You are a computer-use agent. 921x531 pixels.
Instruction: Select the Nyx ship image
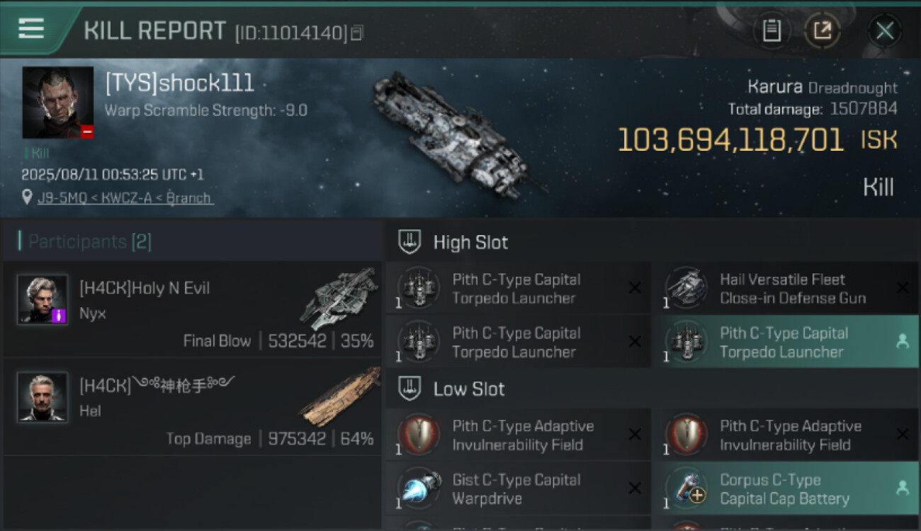point(339,299)
